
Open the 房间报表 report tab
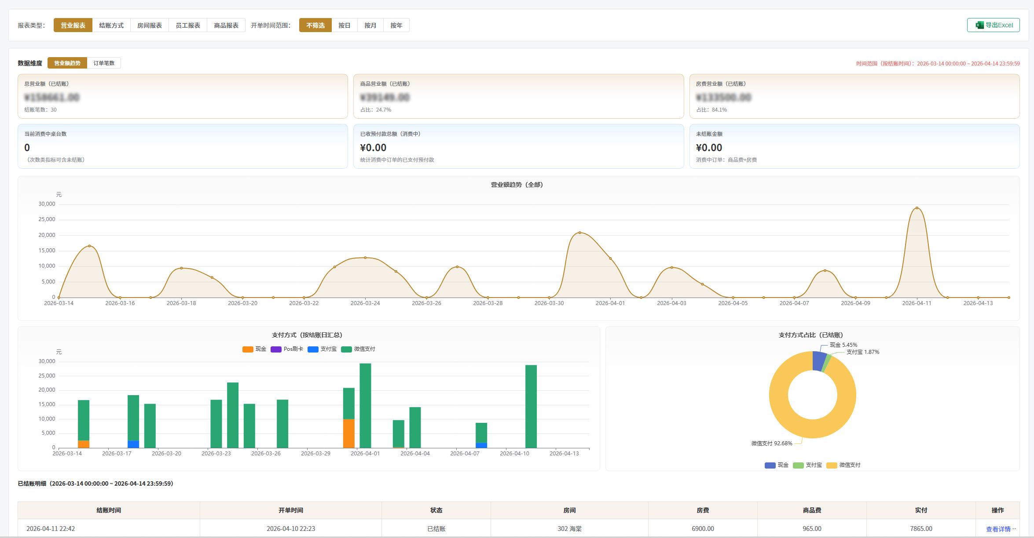click(x=150, y=25)
